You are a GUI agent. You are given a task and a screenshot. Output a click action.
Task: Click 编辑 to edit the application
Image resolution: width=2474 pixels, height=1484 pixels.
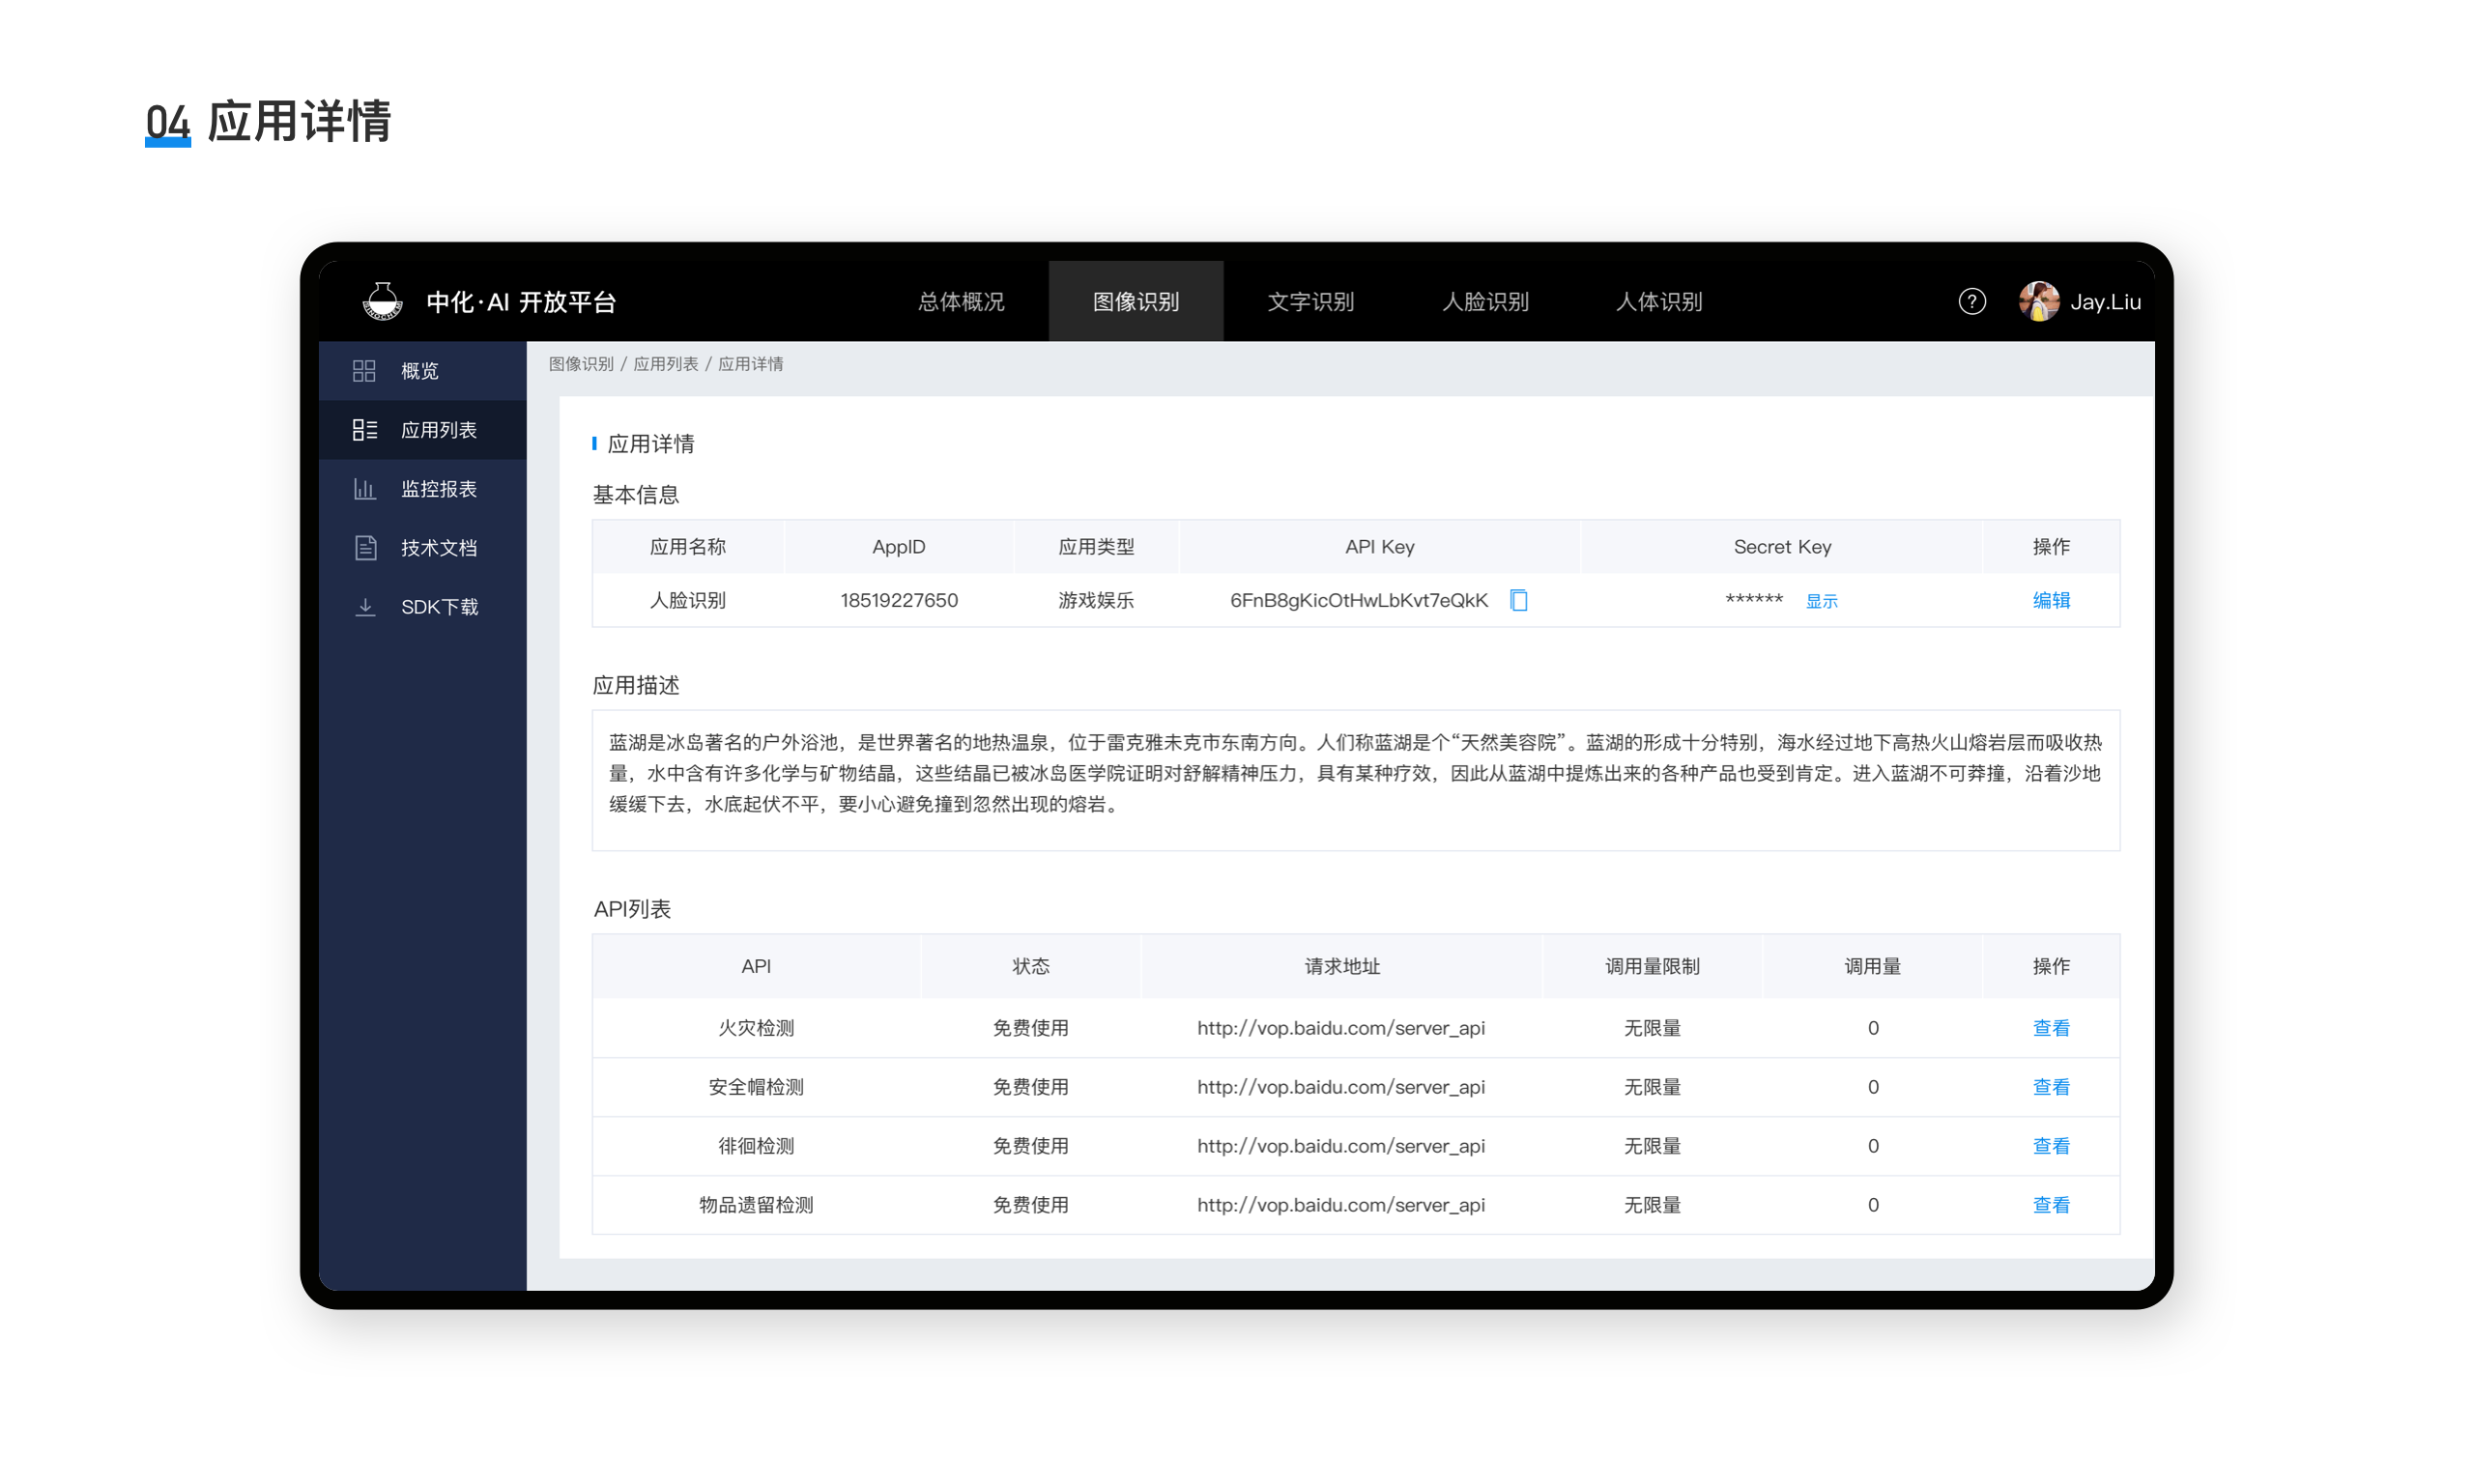[2051, 600]
